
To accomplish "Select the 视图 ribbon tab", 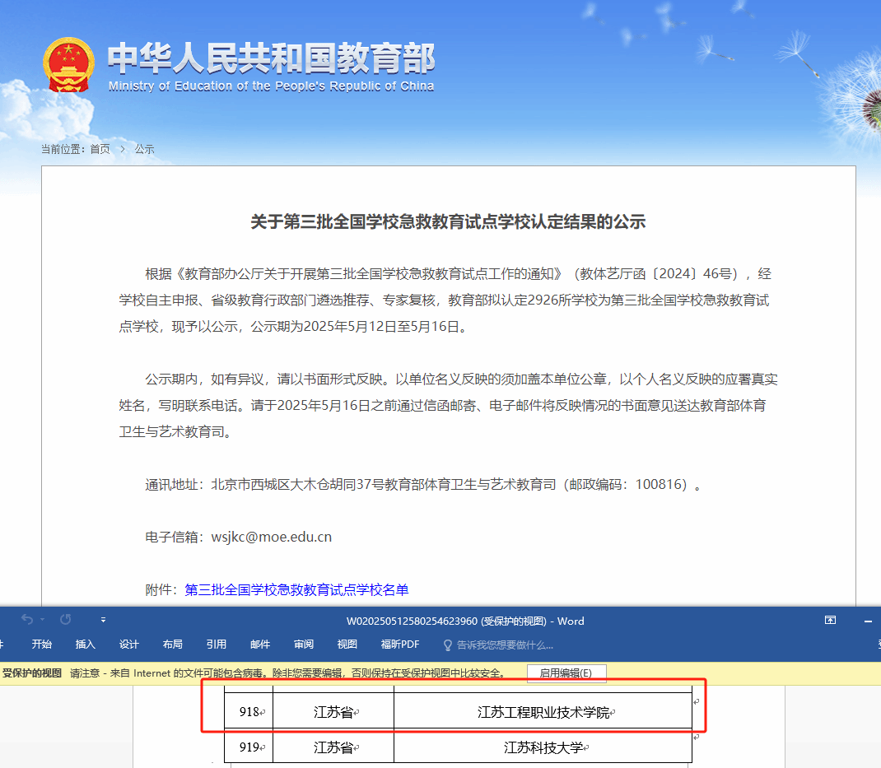I will [x=347, y=645].
